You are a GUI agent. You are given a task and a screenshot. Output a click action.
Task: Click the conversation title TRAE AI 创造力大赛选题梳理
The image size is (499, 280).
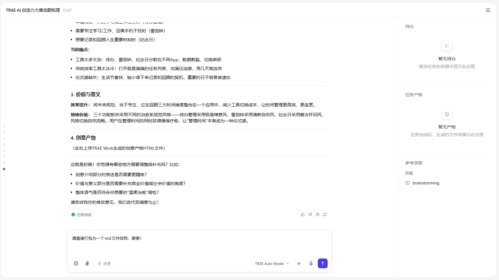(x=33, y=10)
